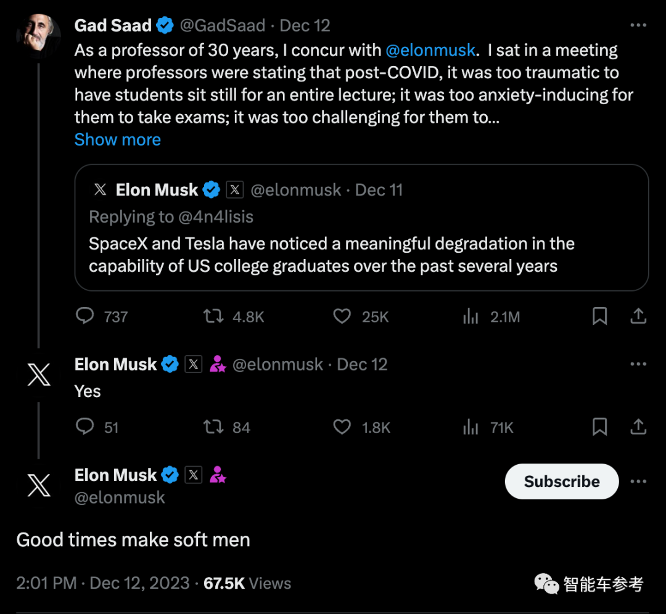Open more options on the "Yes" tweet
The height and width of the screenshot is (614, 666).
[x=638, y=364]
